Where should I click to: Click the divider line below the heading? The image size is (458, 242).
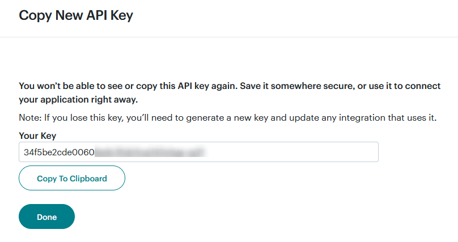(229, 37)
